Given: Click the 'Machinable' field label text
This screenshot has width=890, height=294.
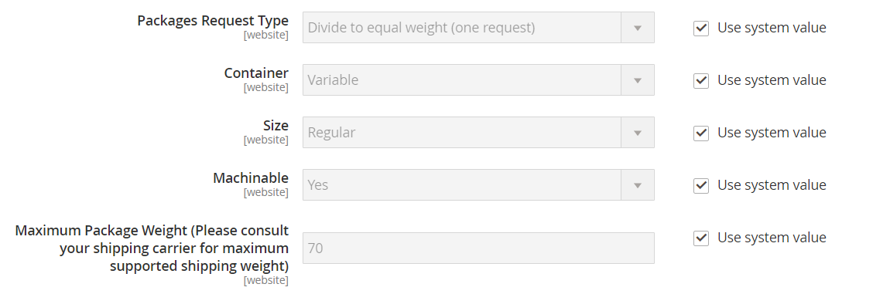Looking at the screenshot, I should pos(251,178).
